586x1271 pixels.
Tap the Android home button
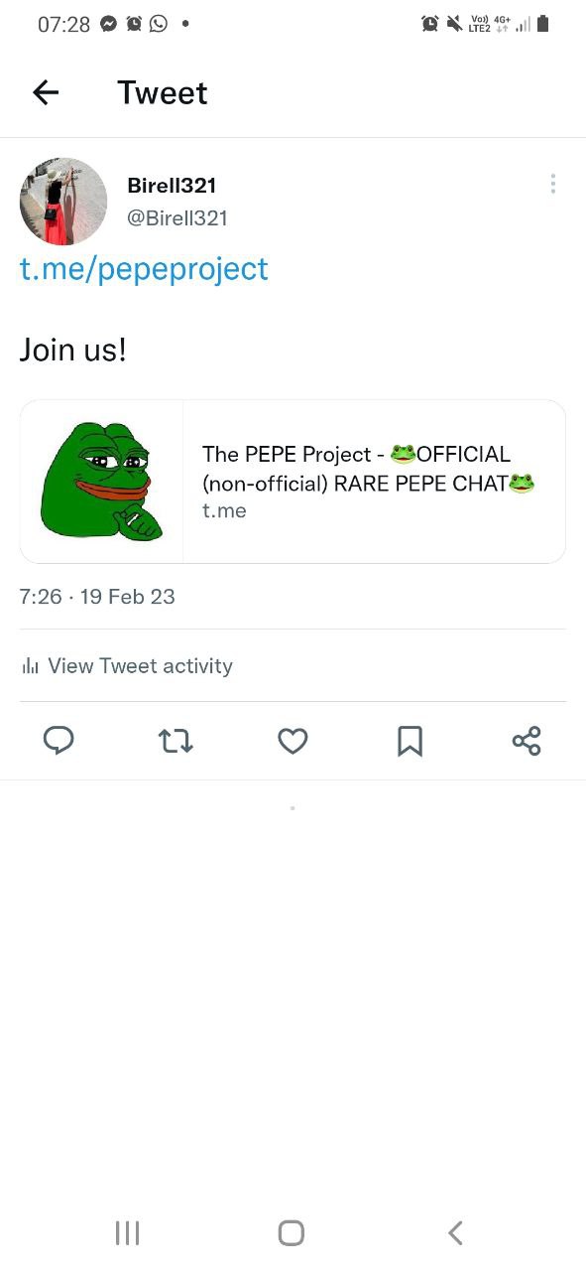coord(292,1233)
